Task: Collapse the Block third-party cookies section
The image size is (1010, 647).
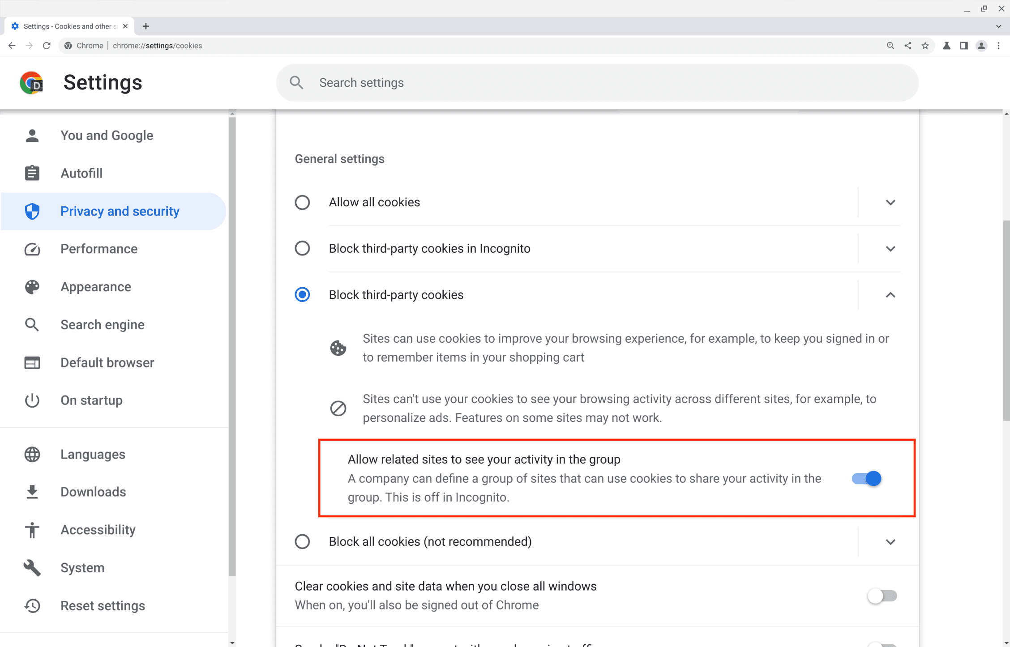Action: (x=890, y=295)
